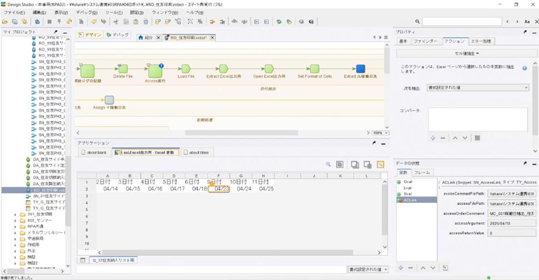Click the blue help icon in the action description
Screen dimensions: 539x280
click(525, 68)
